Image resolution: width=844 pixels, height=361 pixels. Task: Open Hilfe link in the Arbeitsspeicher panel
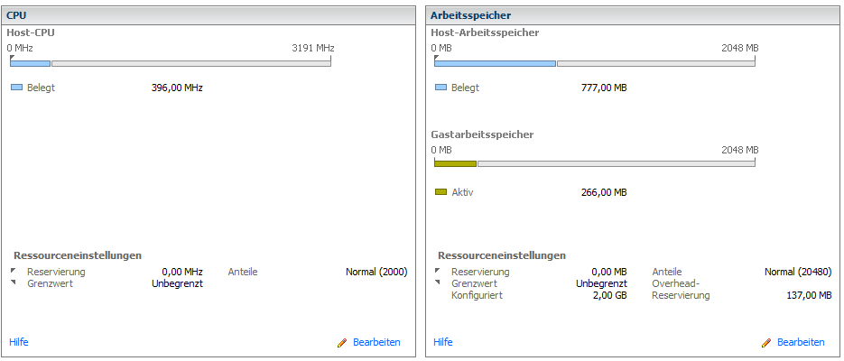(x=443, y=342)
